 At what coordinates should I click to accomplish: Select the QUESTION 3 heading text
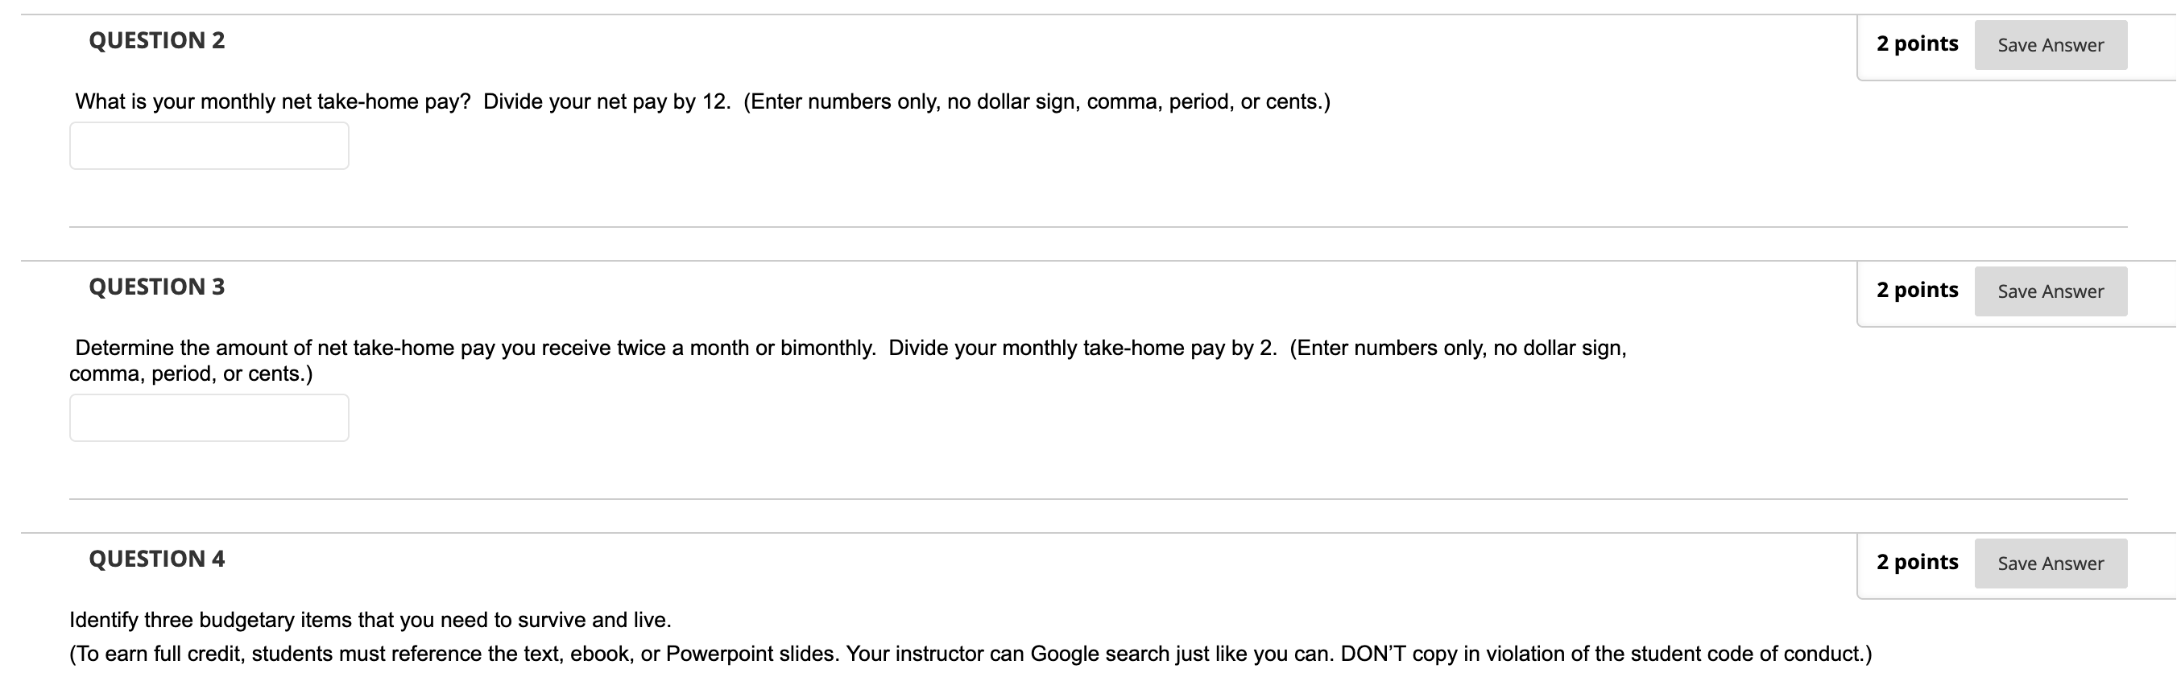tap(156, 285)
